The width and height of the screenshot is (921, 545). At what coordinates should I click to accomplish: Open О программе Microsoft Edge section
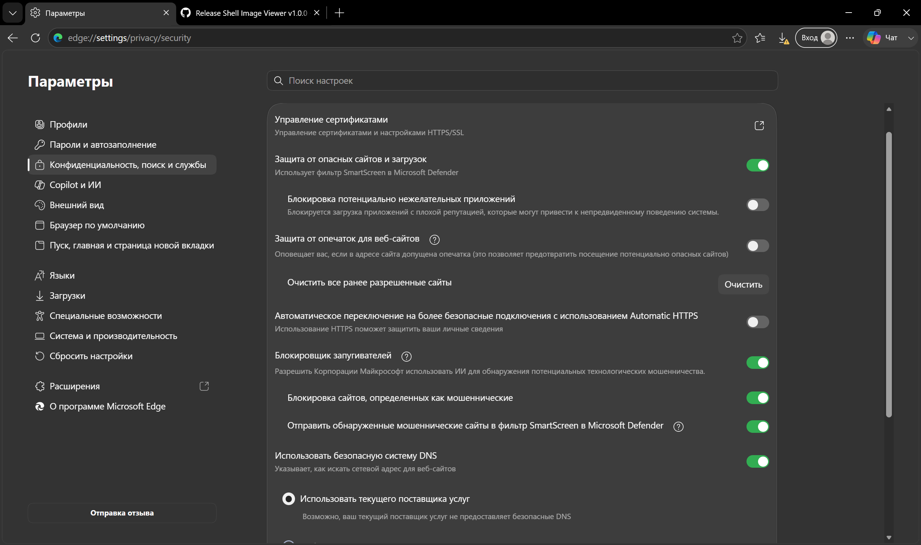tap(122, 407)
